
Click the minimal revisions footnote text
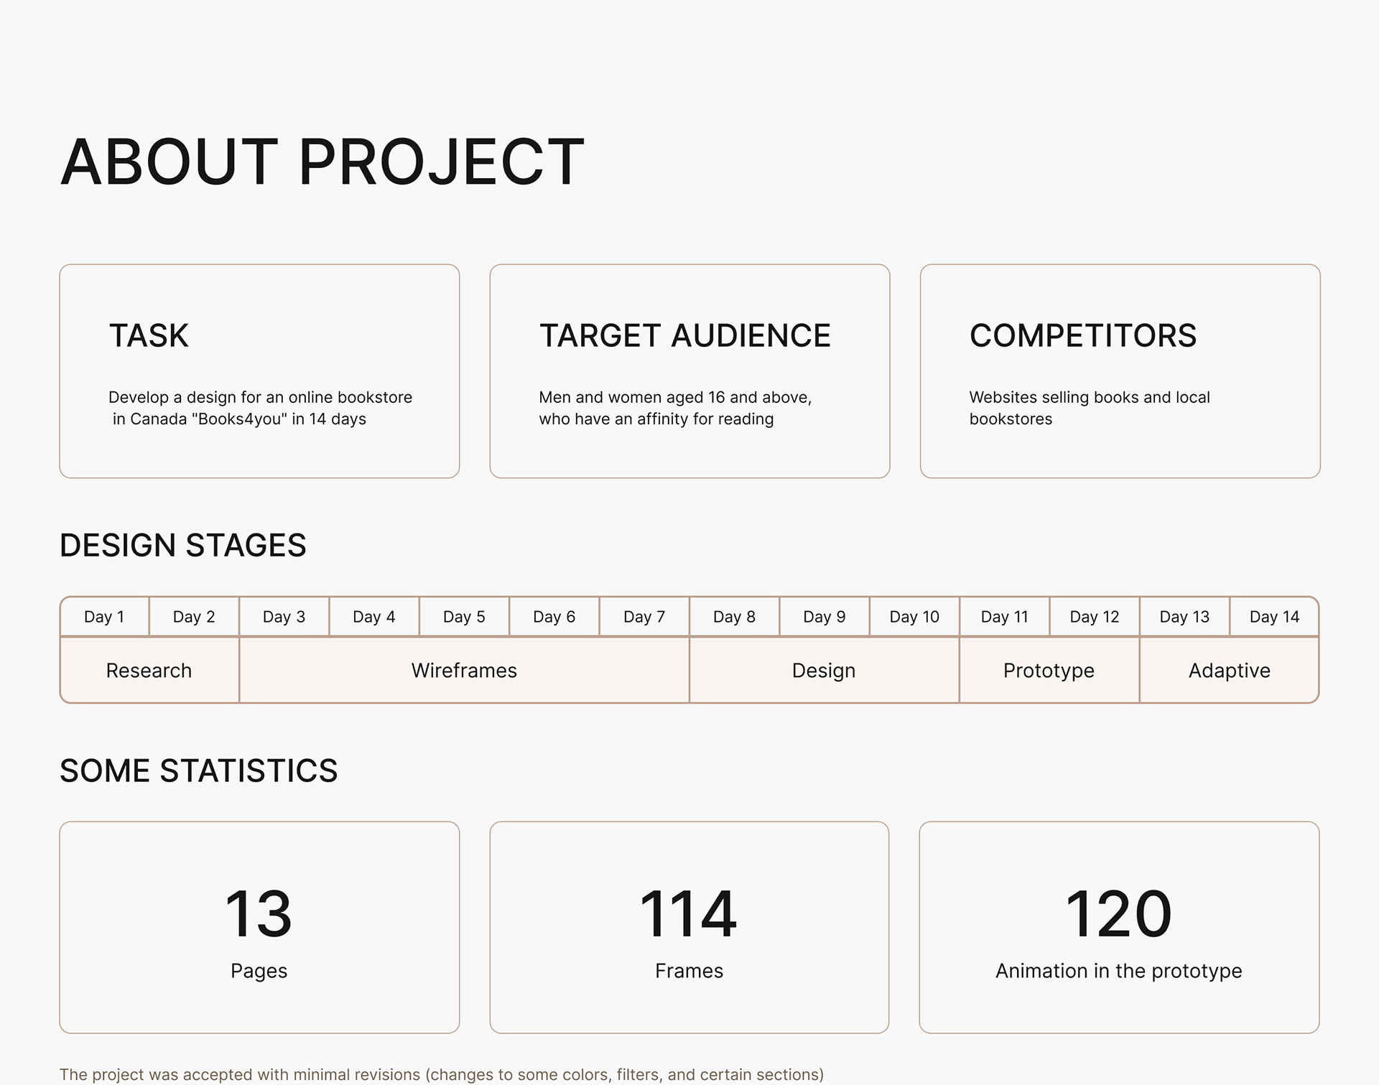[x=442, y=1074]
